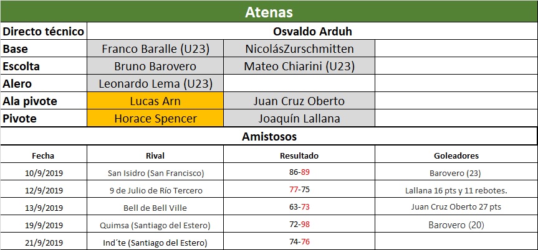Select the Directo técnico label cell
Viewport: 538px width, 250px height.
click(x=44, y=31)
